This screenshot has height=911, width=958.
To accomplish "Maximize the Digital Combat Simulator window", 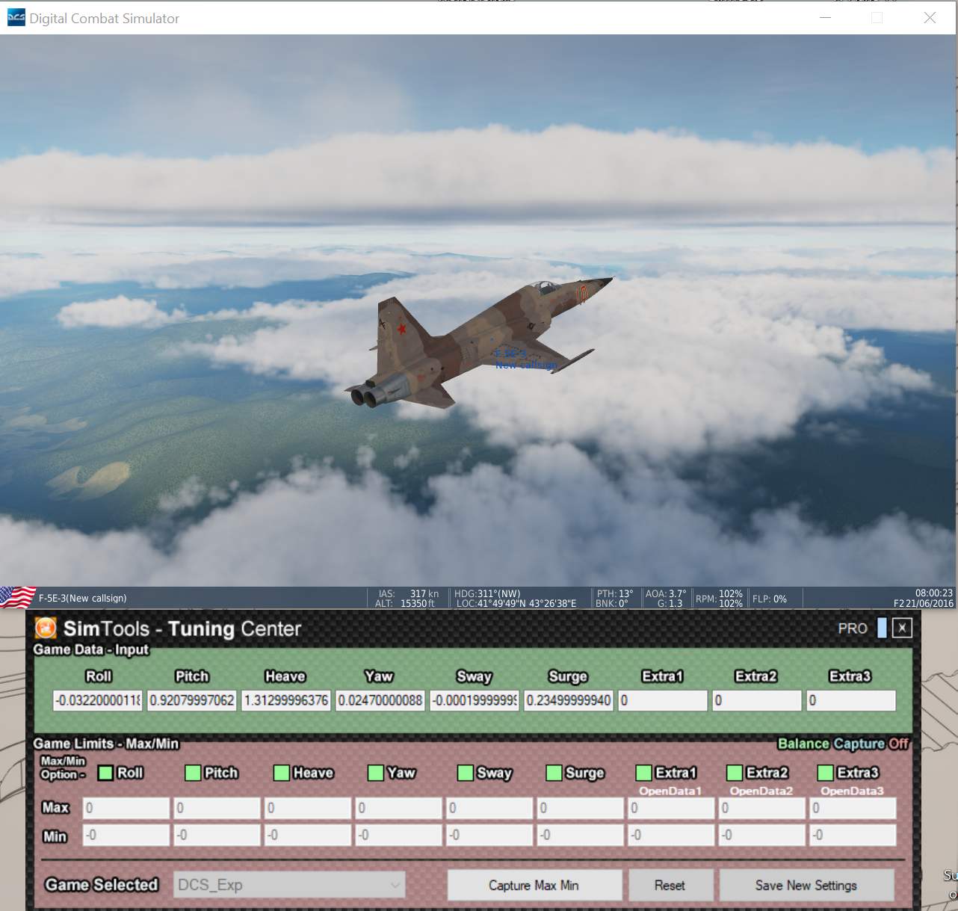I will tap(877, 18).
